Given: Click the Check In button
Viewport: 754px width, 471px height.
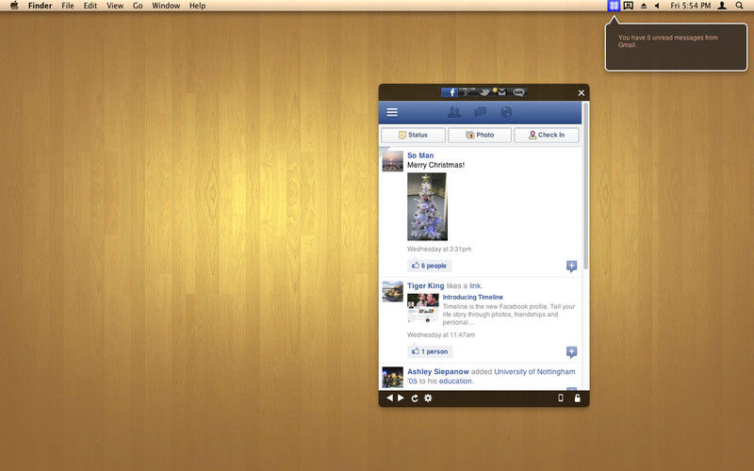Looking at the screenshot, I should pyautogui.click(x=547, y=135).
